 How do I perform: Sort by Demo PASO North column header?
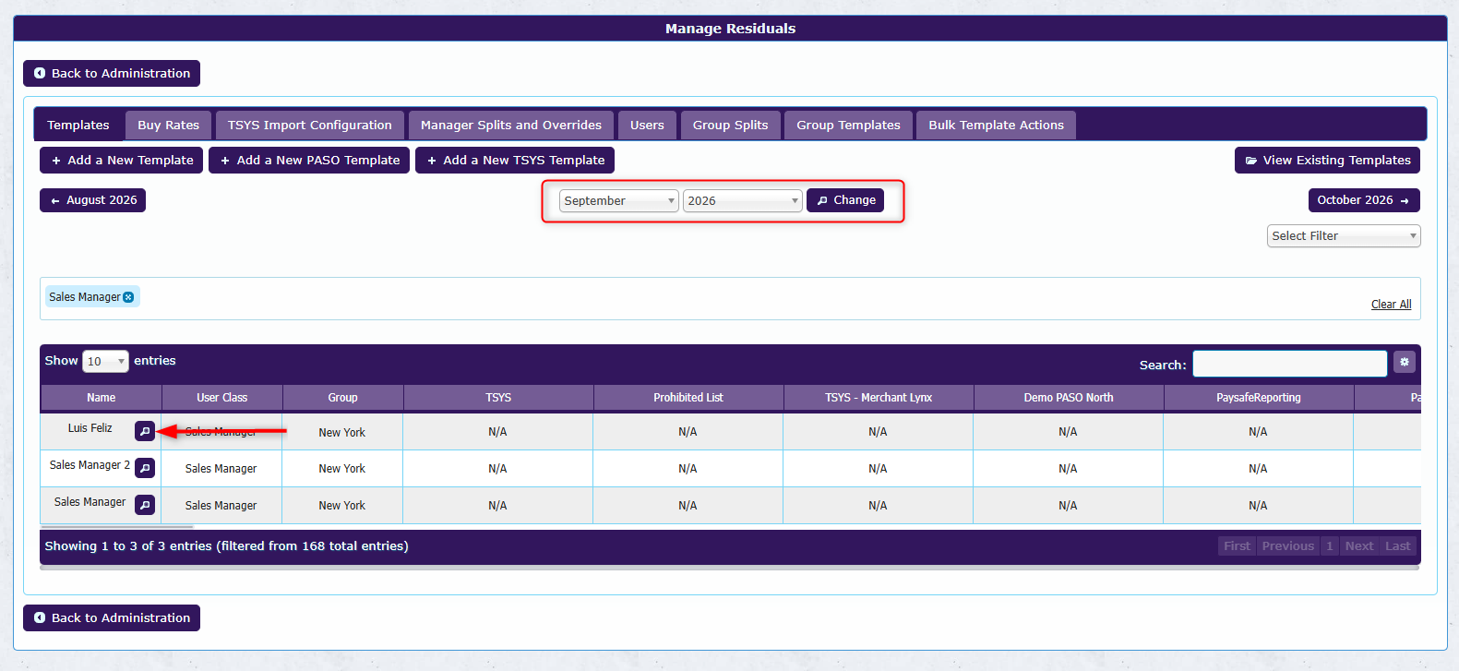point(1069,398)
